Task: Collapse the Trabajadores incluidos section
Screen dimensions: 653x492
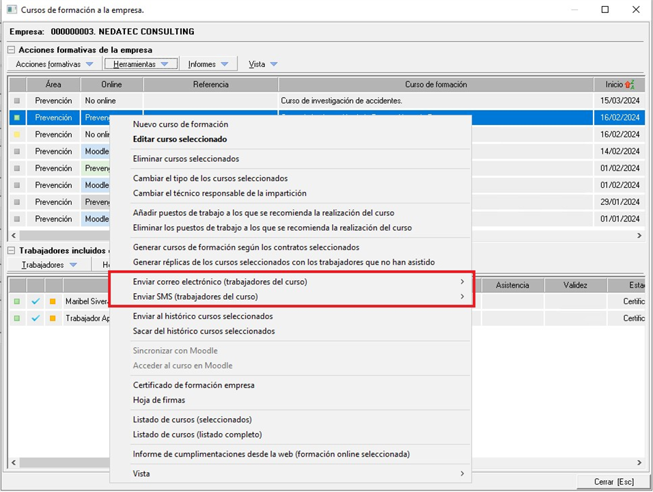Action: (12, 251)
